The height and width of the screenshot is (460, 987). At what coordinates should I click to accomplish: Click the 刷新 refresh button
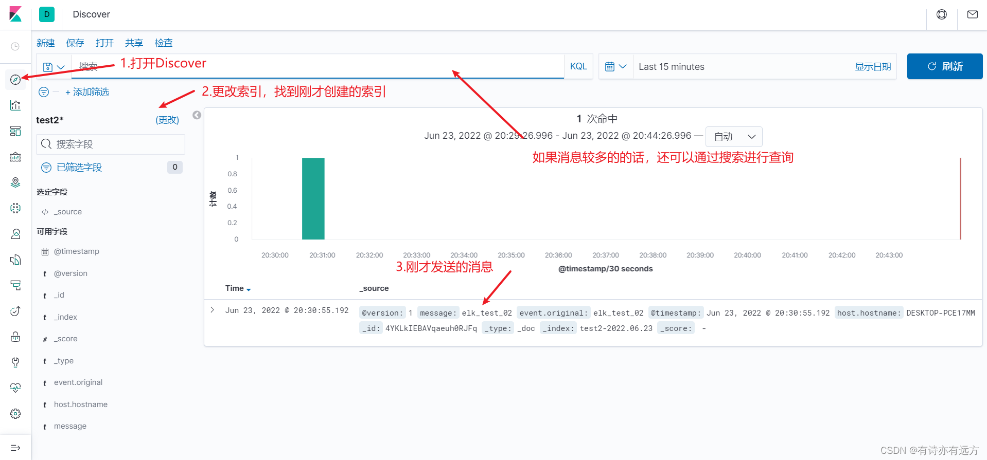[x=945, y=66]
